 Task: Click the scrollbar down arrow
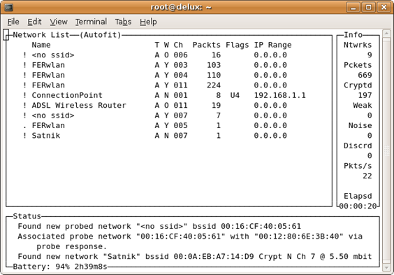(x=386, y=267)
